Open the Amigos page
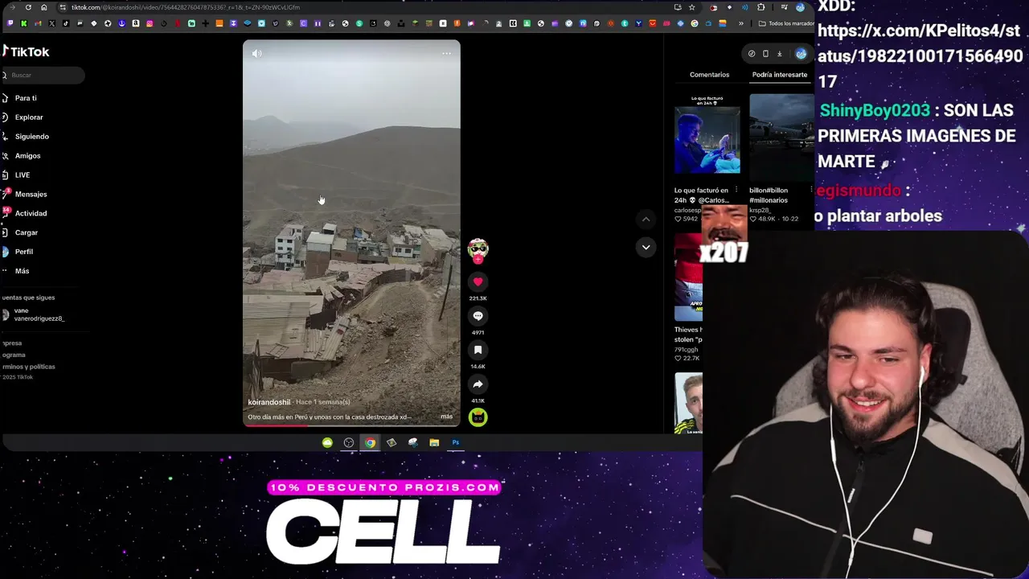 point(27,156)
